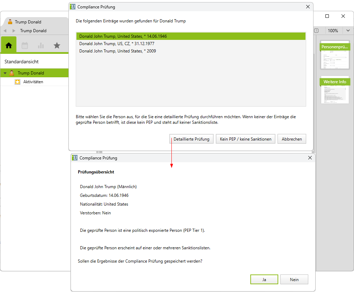Open the Weitere Info page thumbnail
This screenshot has width=354, height=293.
coord(335,90)
